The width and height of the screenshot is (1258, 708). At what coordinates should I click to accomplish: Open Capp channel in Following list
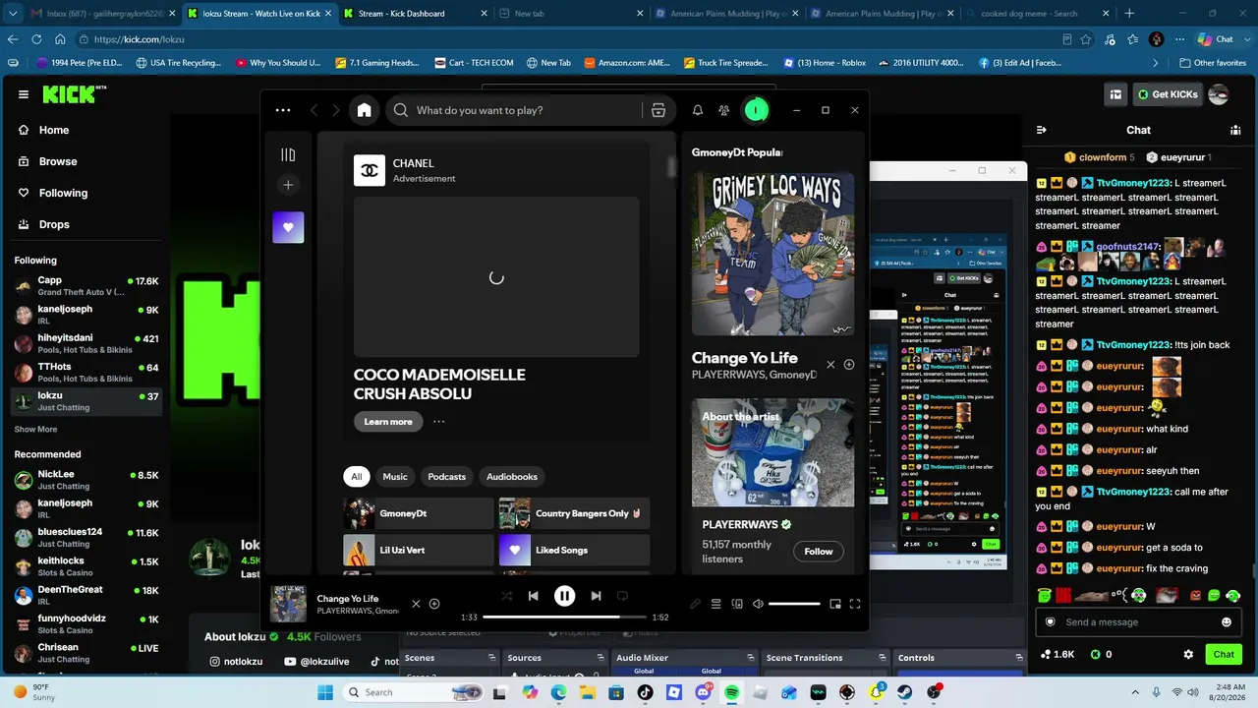click(x=86, y=285)
